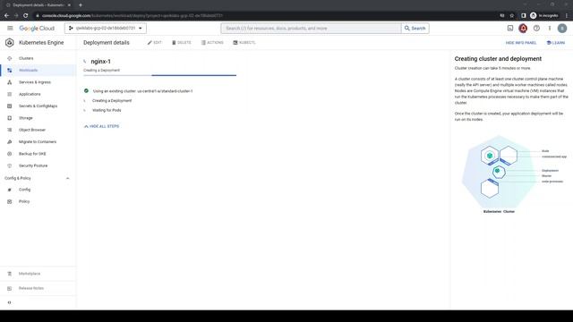Select Workloads in the sidebar

point(38,70)
